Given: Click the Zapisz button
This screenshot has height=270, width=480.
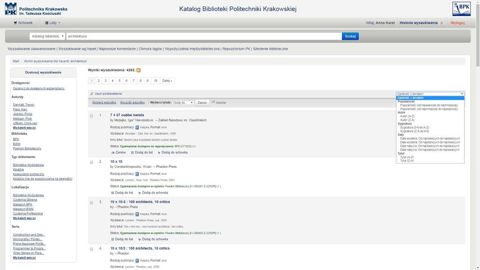Looking at the screenshot, I should click(x=202, y=103).
